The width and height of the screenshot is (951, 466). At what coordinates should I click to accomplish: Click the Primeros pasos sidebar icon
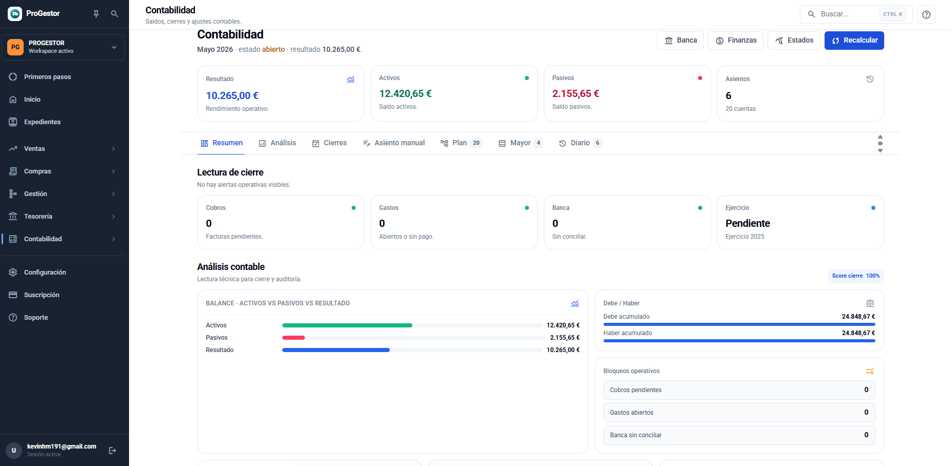pos(13,77)
